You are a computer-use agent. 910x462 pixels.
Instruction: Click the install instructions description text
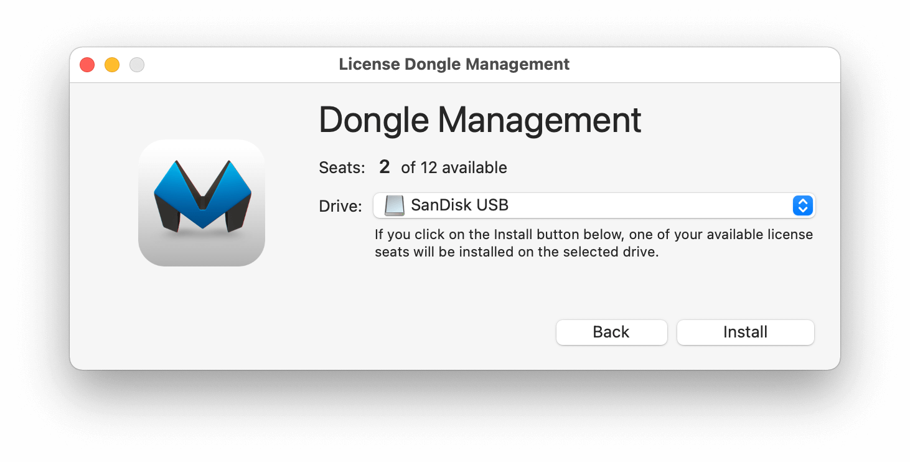(594, 244)
